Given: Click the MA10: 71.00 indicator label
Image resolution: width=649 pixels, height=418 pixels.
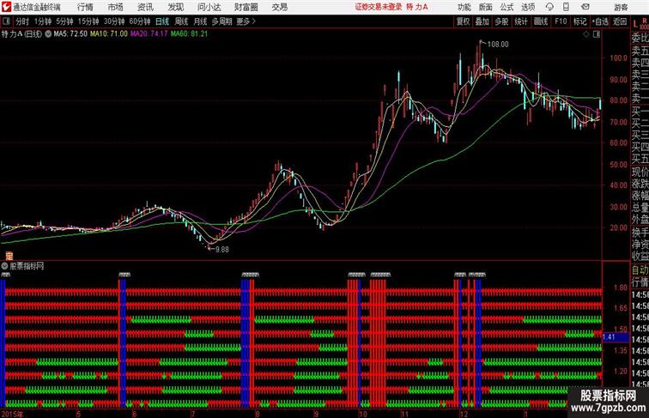Looking at the screenshot, I should [x=109, y=34].
